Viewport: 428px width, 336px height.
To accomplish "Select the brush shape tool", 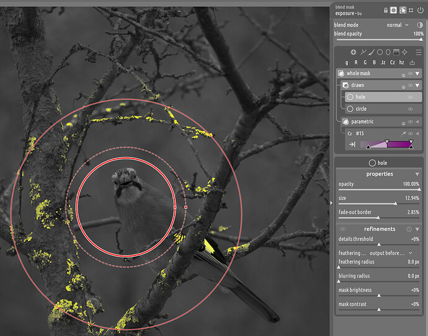I will [x=372, y=52].
